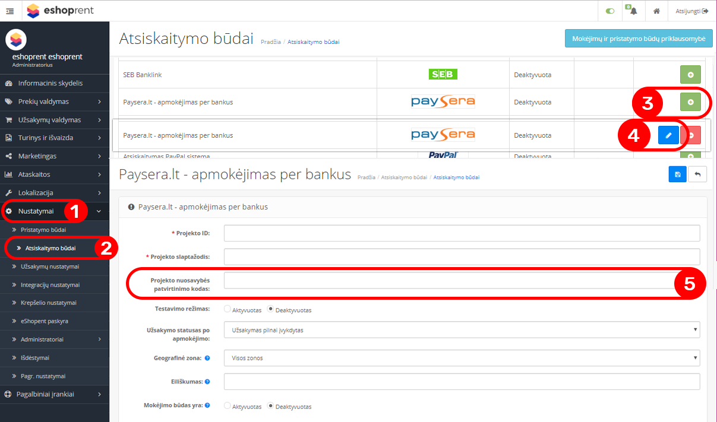Show help for Geografinė zona

[x=207, y=358]
